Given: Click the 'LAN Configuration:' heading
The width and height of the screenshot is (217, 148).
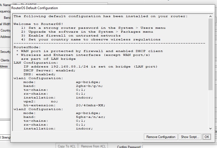Looking at the screenshot, I should [36, 63].
